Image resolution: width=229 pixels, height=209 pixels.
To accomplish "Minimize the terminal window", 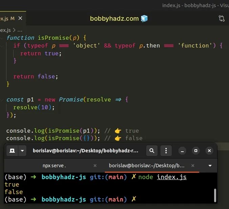I will (182, 151).
